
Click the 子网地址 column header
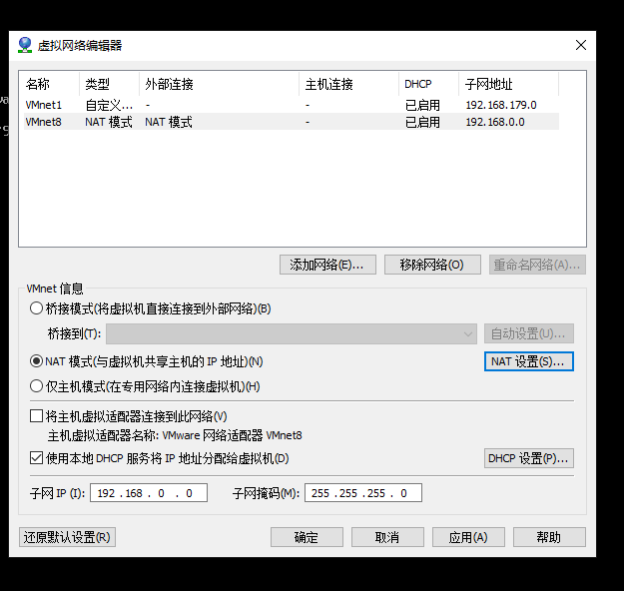[508, 84]
